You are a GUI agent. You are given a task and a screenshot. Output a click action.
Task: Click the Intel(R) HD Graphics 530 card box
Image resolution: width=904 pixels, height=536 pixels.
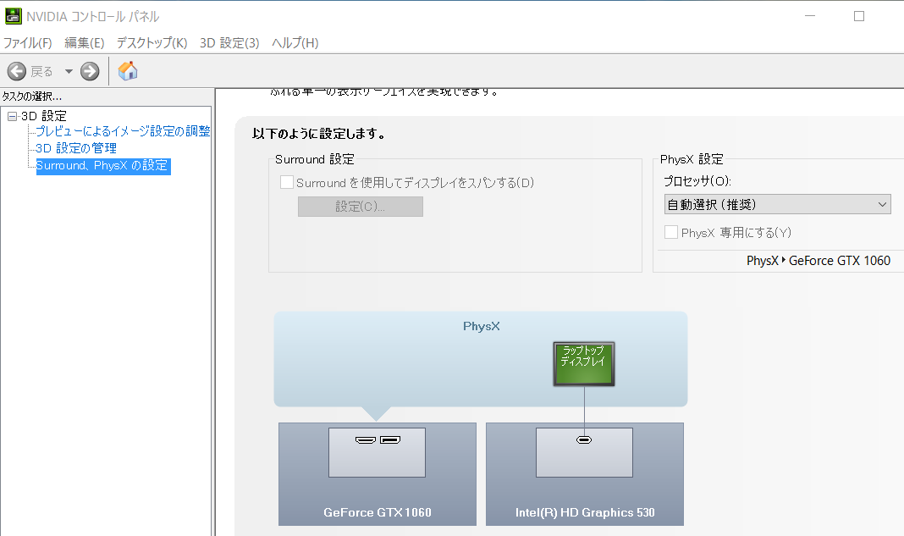click(585, 473)
